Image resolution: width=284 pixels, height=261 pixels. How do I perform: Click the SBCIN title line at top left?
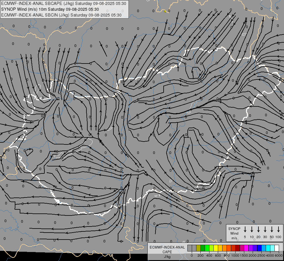pyautogui.click(x=61, y=15)
